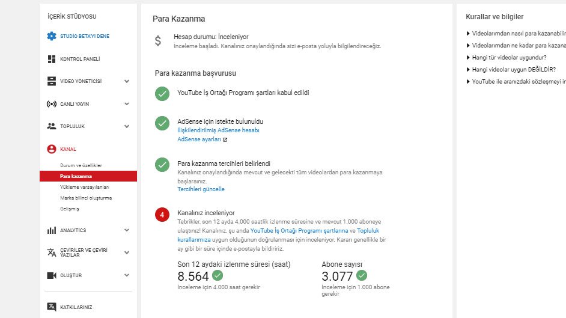Screen dimensions: 566x318
Task: Open the AdSense ayarları link
Action: (x=199, y=139)
